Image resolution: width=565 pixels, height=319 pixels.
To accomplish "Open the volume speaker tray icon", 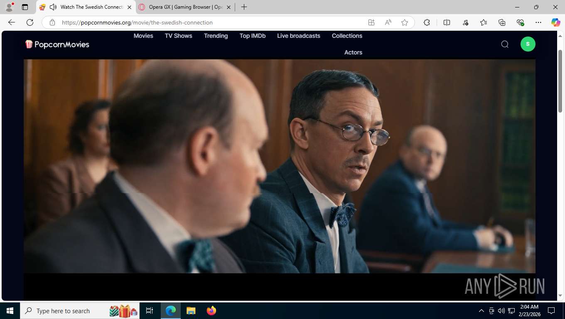I will (501, 311).
